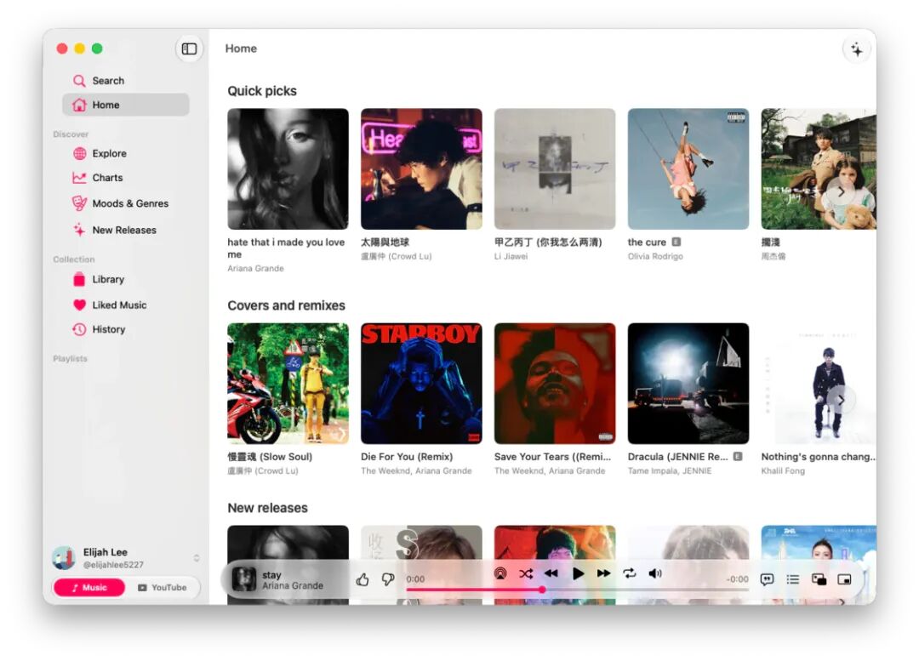Open Liked Music
Image resolution: width=919 pixels, height=661 pixels.
(x=125, y=305)
